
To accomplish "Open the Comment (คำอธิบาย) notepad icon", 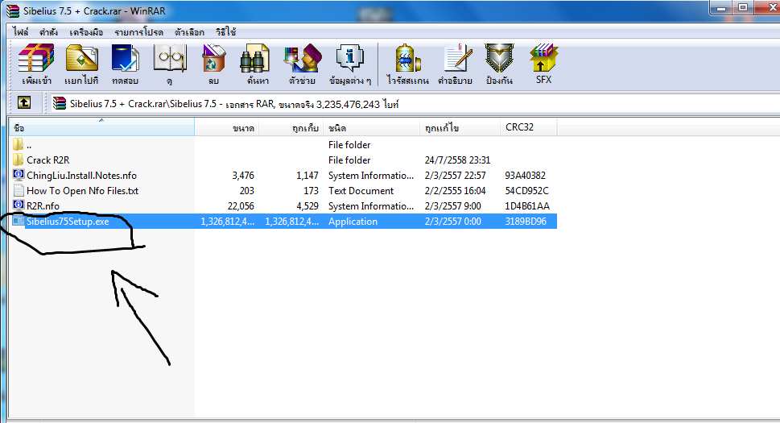I will [457, 58].
